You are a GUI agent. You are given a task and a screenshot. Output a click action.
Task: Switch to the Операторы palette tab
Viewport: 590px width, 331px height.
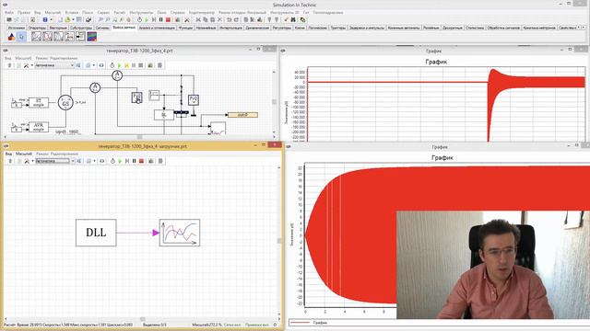(x=37, y=28)
